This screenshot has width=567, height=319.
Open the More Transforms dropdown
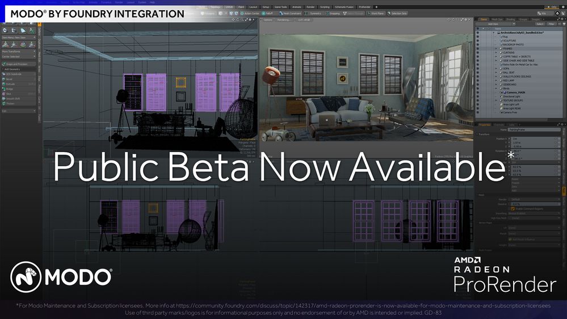(x=19, y=51)
